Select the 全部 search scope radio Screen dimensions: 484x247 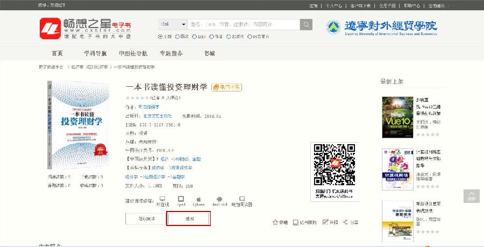pos(160,37)
